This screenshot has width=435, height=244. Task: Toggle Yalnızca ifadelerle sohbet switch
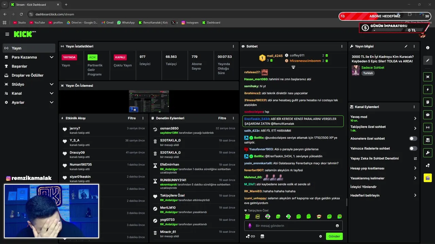click(413, 148)
